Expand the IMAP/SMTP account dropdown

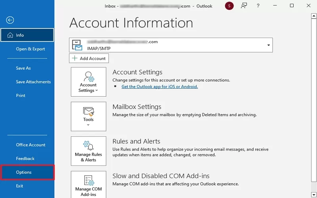point(269,45)
